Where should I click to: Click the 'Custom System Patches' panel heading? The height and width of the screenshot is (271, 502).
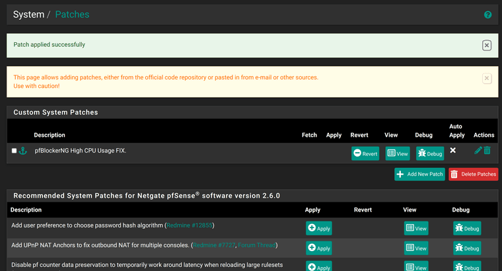[x=55, y=112]
